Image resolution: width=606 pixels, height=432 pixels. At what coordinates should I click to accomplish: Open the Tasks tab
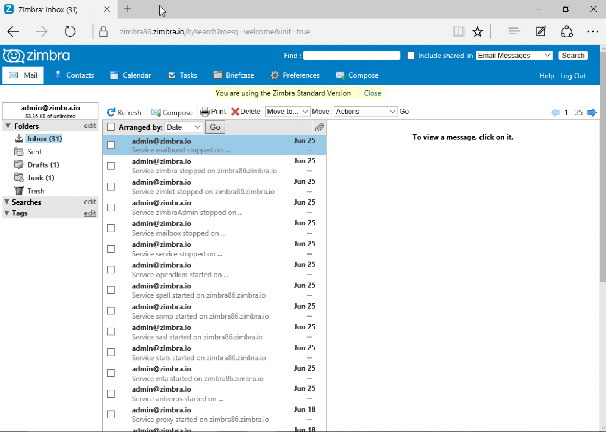pyautogui.click(x=183, y=75)
